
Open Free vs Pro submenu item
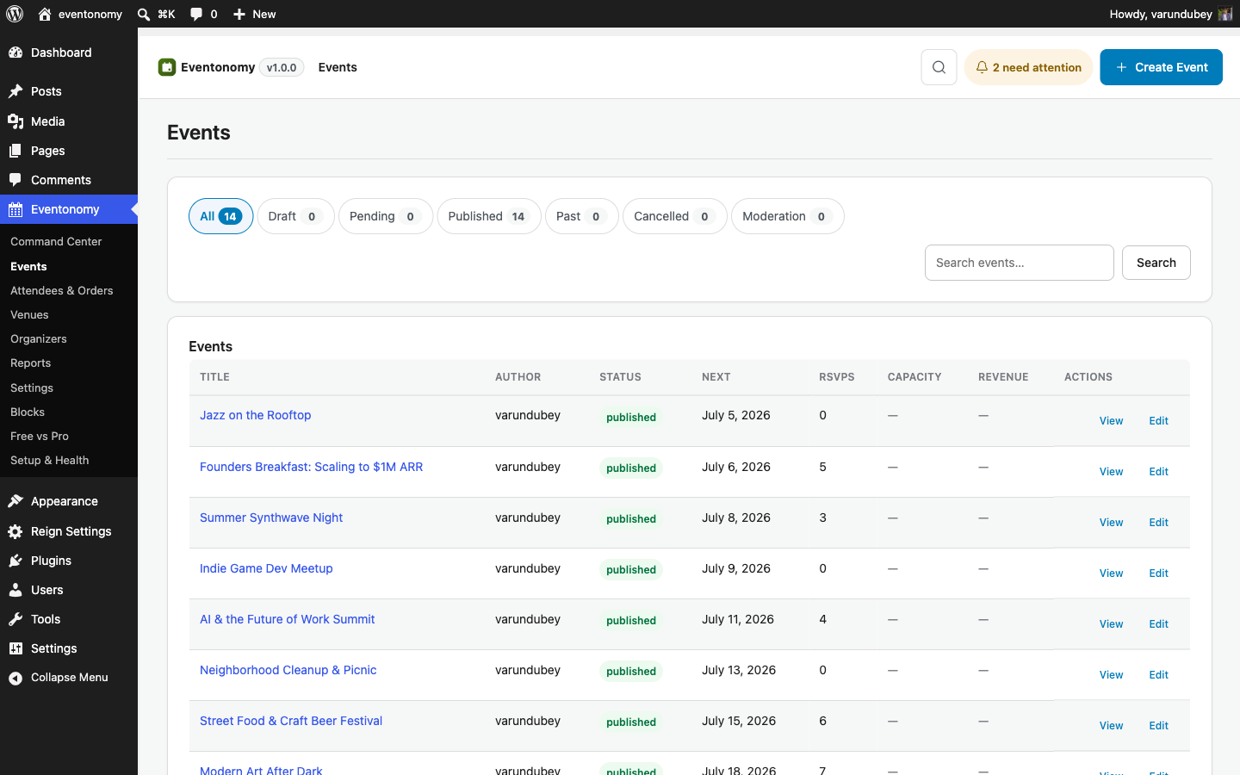[x=40, y=437]
